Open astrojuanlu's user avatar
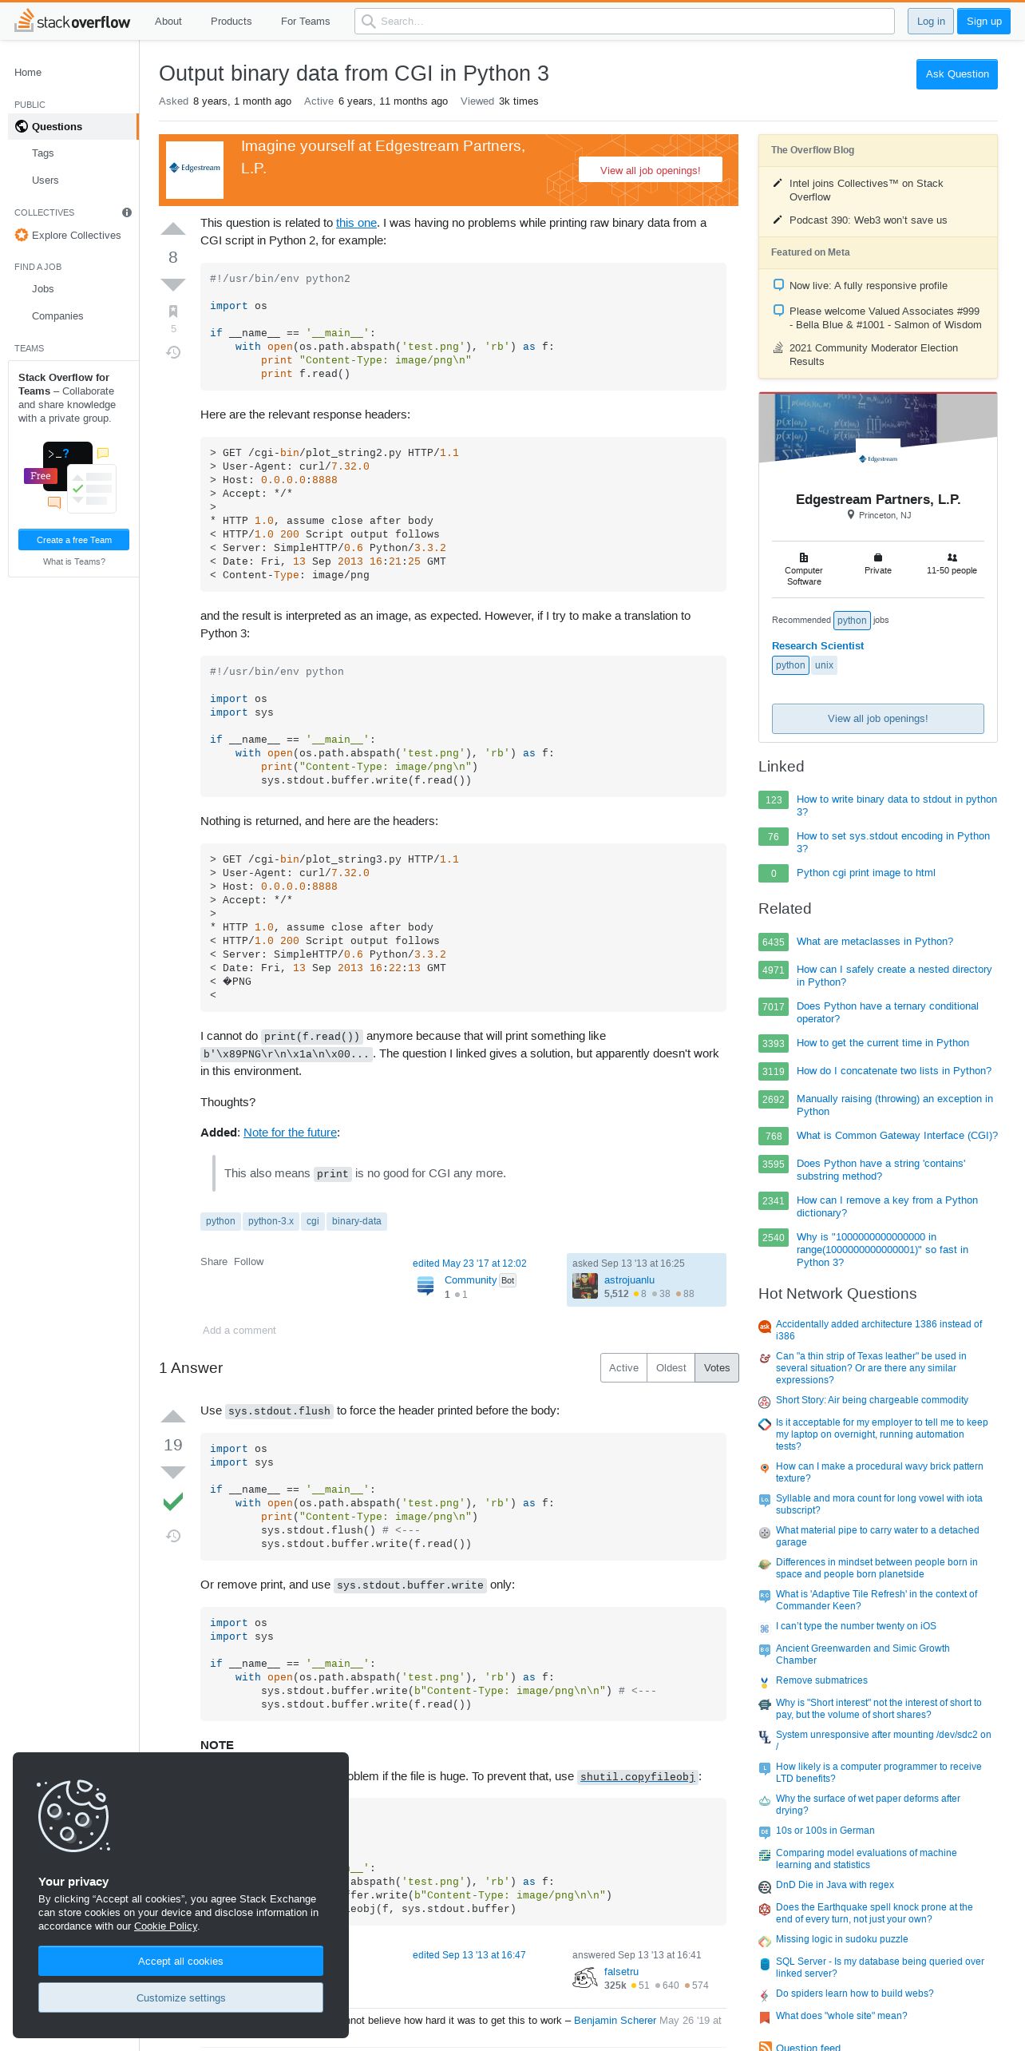 pyautogui.click(x=585, y=1286)
